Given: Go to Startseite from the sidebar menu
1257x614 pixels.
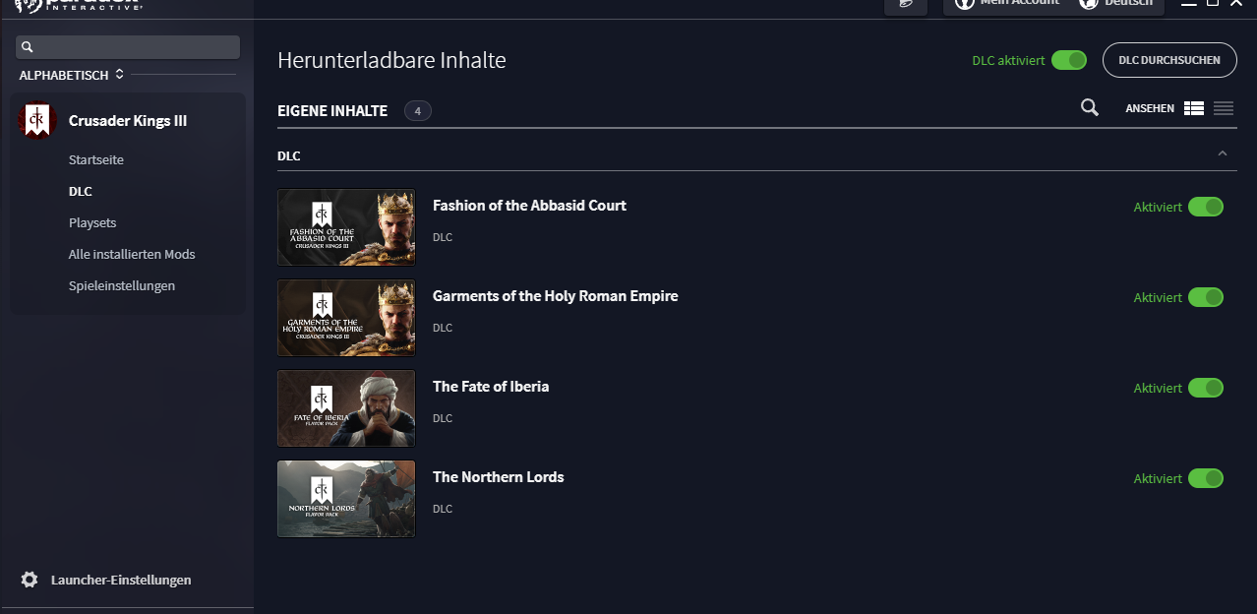Looking at the screenshot, I should tap(95, 159).
